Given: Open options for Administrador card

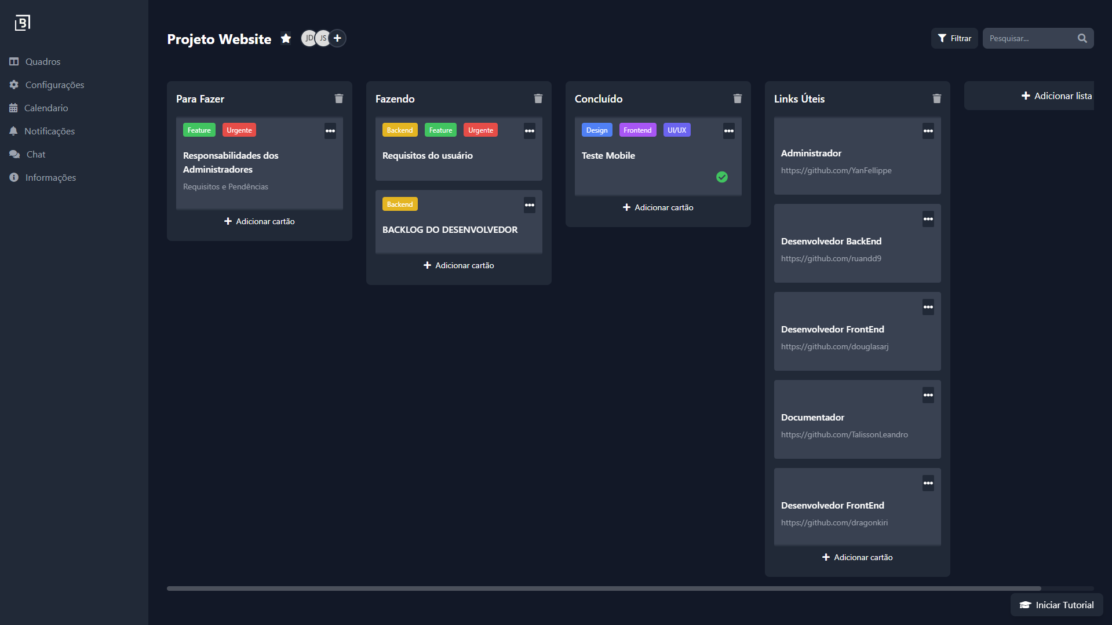Looking at the screenshot, I should coord(928,131).
